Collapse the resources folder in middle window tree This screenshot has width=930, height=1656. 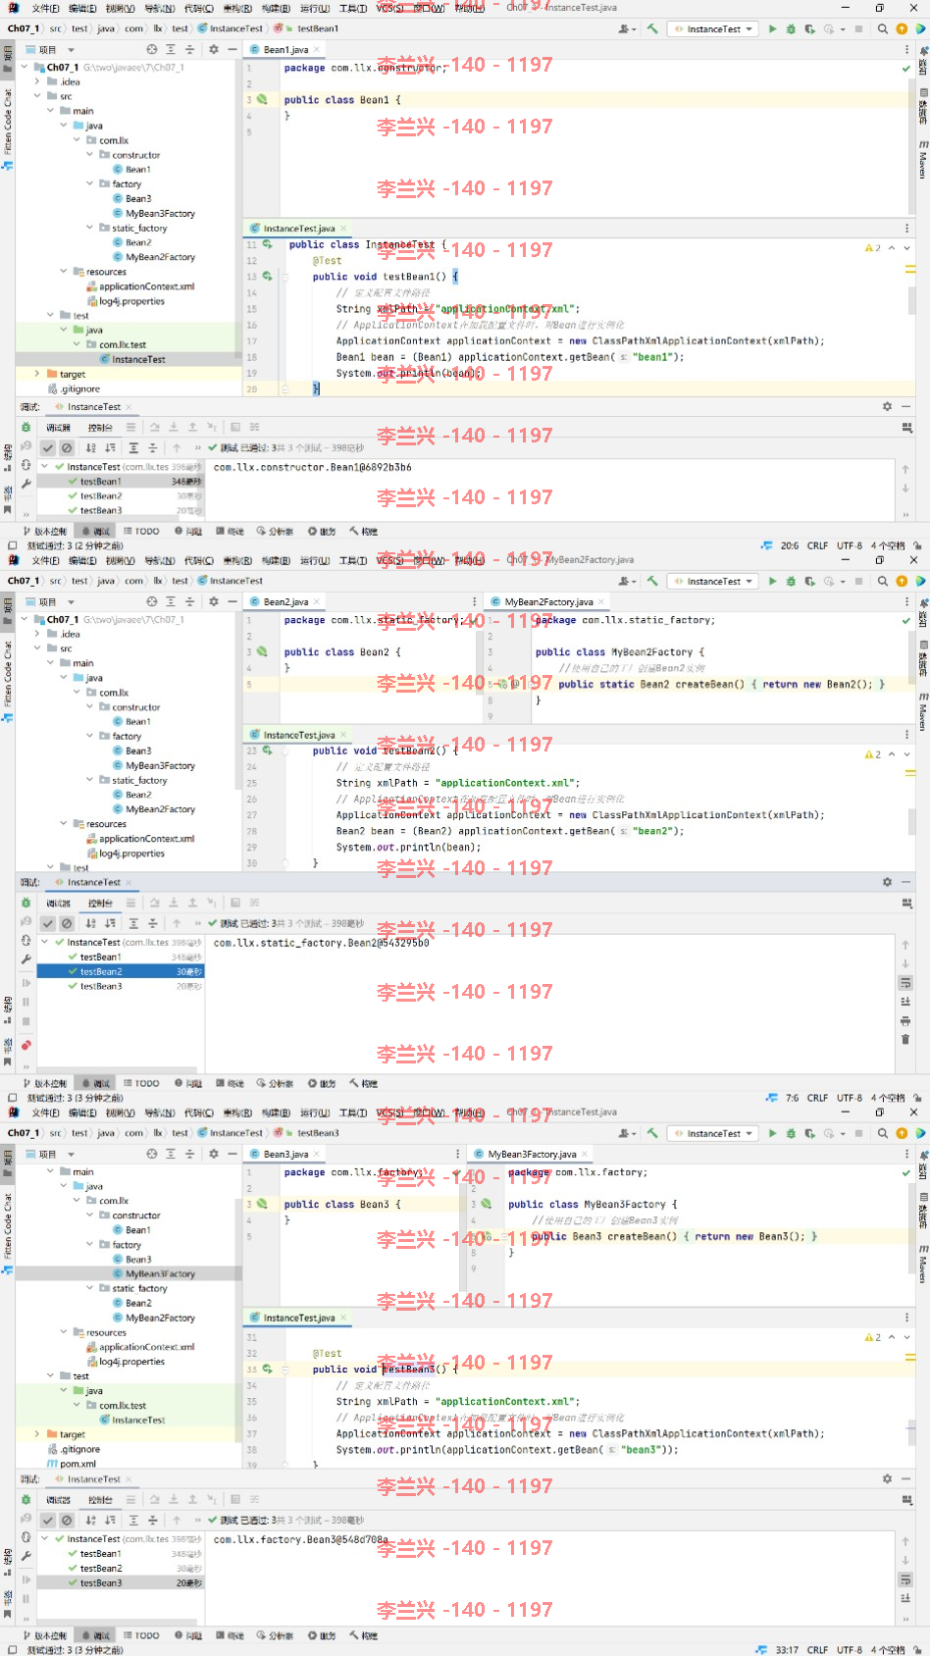[x=64, y=824]
